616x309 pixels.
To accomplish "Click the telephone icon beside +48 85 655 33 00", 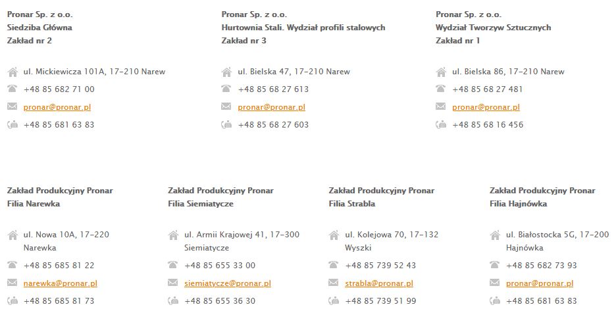I will coord(174,266).
